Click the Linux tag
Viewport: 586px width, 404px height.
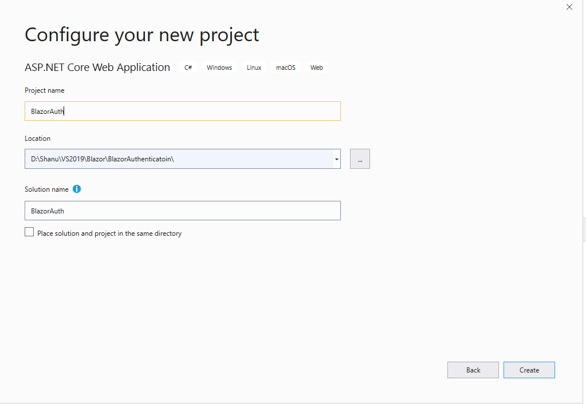click(254, 68)
